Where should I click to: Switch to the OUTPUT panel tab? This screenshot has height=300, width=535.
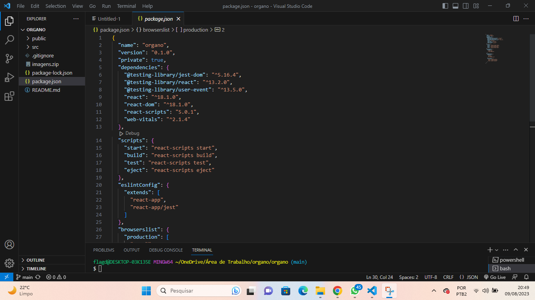[132, 250]
